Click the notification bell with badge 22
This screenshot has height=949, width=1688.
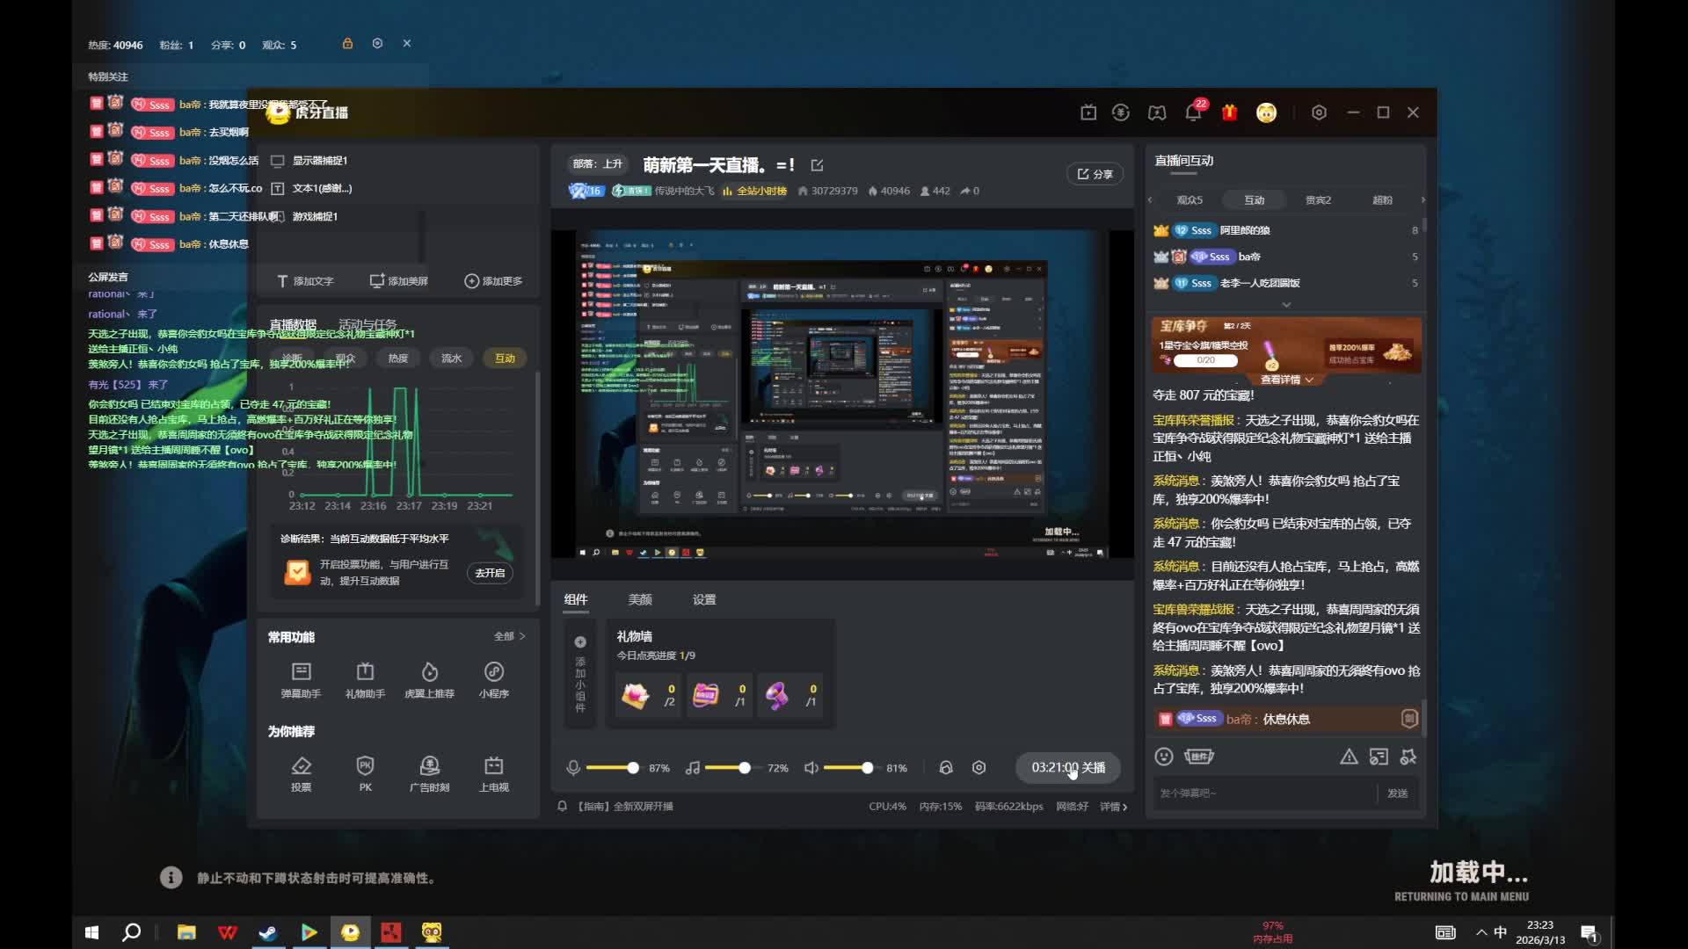tap(1193, 112)
